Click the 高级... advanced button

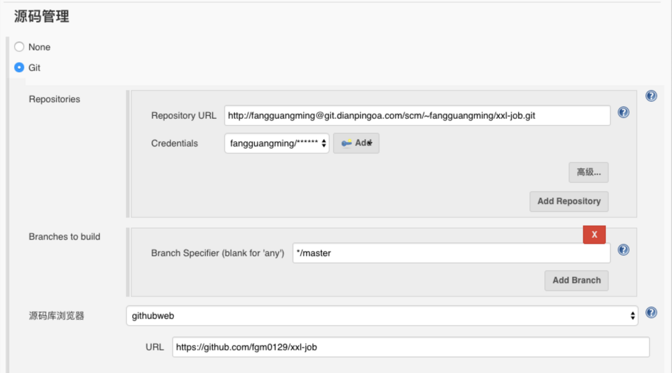(x=588, y=172)
